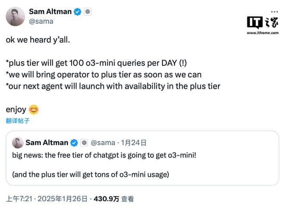Click the IT之家 logo watermark

(263, 22)
